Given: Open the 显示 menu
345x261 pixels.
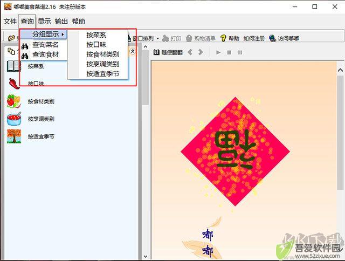Looking at the screenshot, I should [x=44, y=22].
